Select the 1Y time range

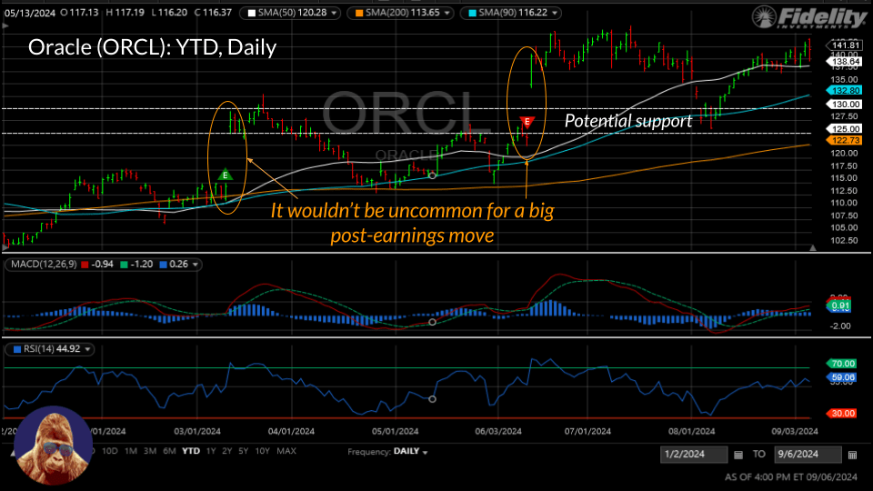212,451
